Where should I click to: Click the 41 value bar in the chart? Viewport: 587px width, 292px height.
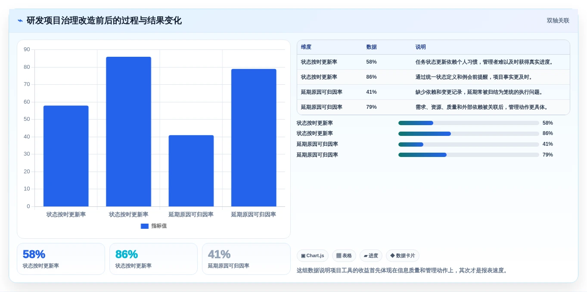pos(191,171)
